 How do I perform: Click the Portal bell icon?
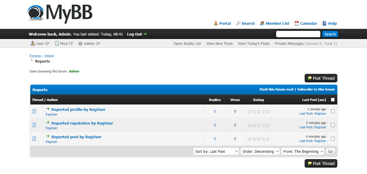tap(216, 23)
